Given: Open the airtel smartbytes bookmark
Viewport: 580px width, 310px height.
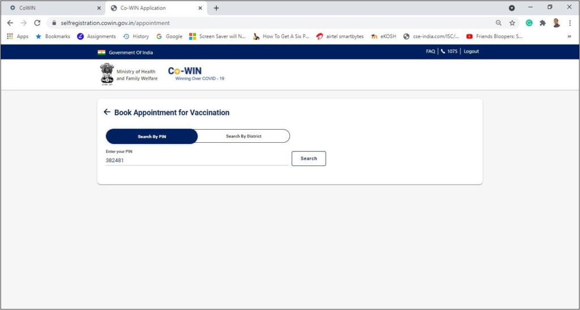Looking at the screenshot, I should 340,36.
